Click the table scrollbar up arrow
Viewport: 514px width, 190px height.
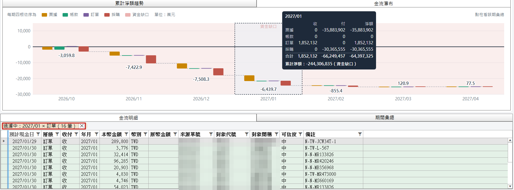510,140
